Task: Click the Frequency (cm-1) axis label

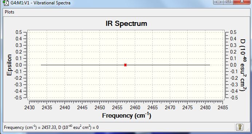Action: click(x=127, y=115)
